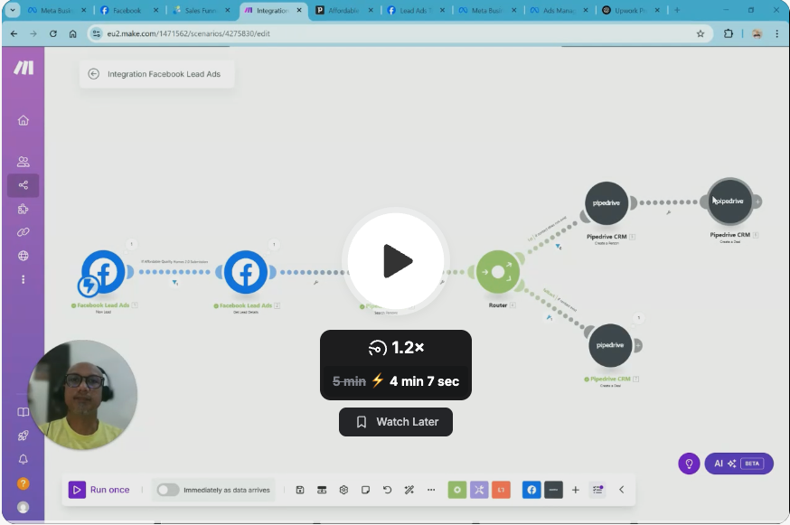This screenshot has width=790, height=525.
Task: Open What's new rocket icon in sidebar
Action: [x=24, y=436]
